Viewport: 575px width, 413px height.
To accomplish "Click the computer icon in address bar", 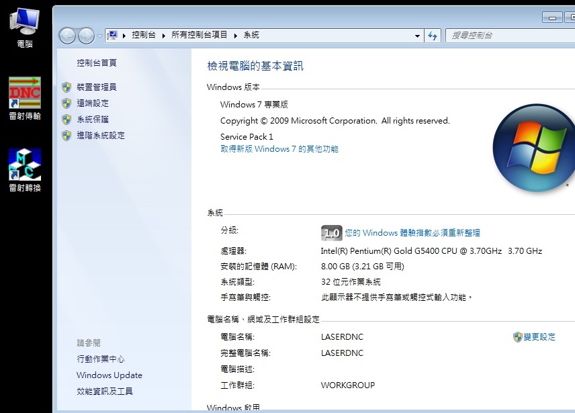I will coord(112,35).
